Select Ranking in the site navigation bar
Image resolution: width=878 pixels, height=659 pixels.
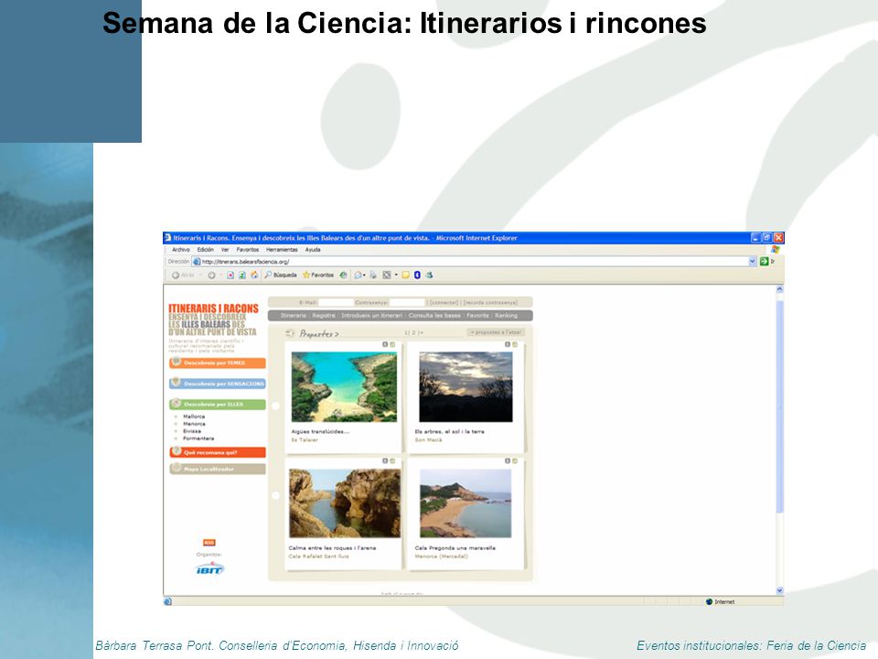click(506, 316)
